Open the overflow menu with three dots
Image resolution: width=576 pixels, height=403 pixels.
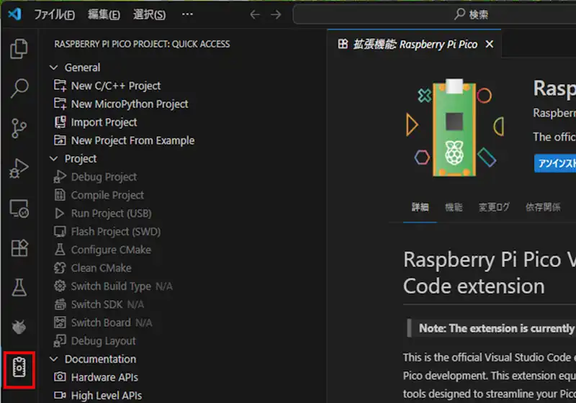coord(187,14)
